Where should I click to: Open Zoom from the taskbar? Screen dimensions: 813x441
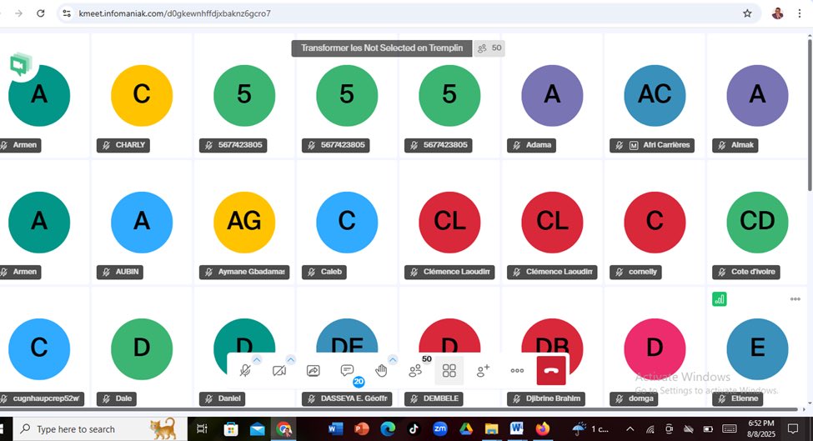pyautogui.click(x=439, y=428)
